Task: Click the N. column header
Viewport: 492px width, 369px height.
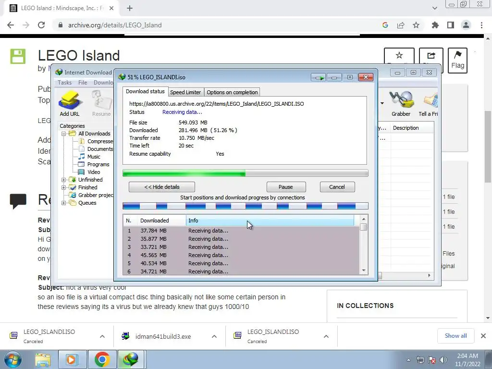Action: tap(130, 221)
